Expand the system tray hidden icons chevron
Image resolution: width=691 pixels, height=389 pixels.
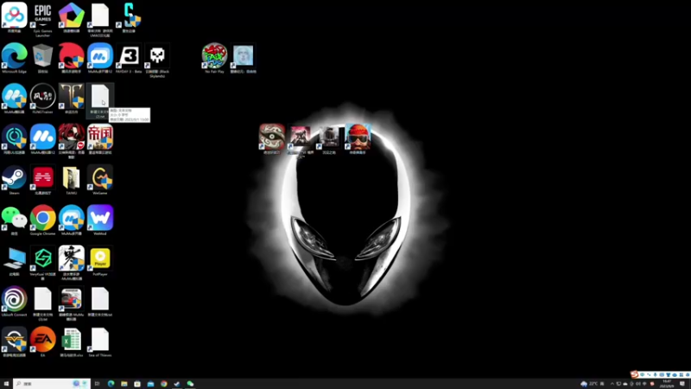click(612, 384)
